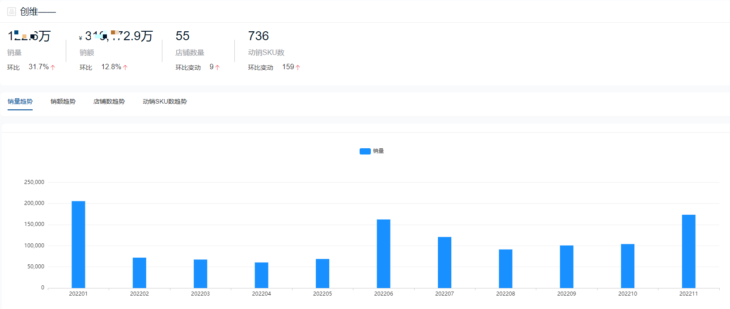
Task: Click the 202206 sales bar
Action: pyautogui.click(x=383, y=254)
